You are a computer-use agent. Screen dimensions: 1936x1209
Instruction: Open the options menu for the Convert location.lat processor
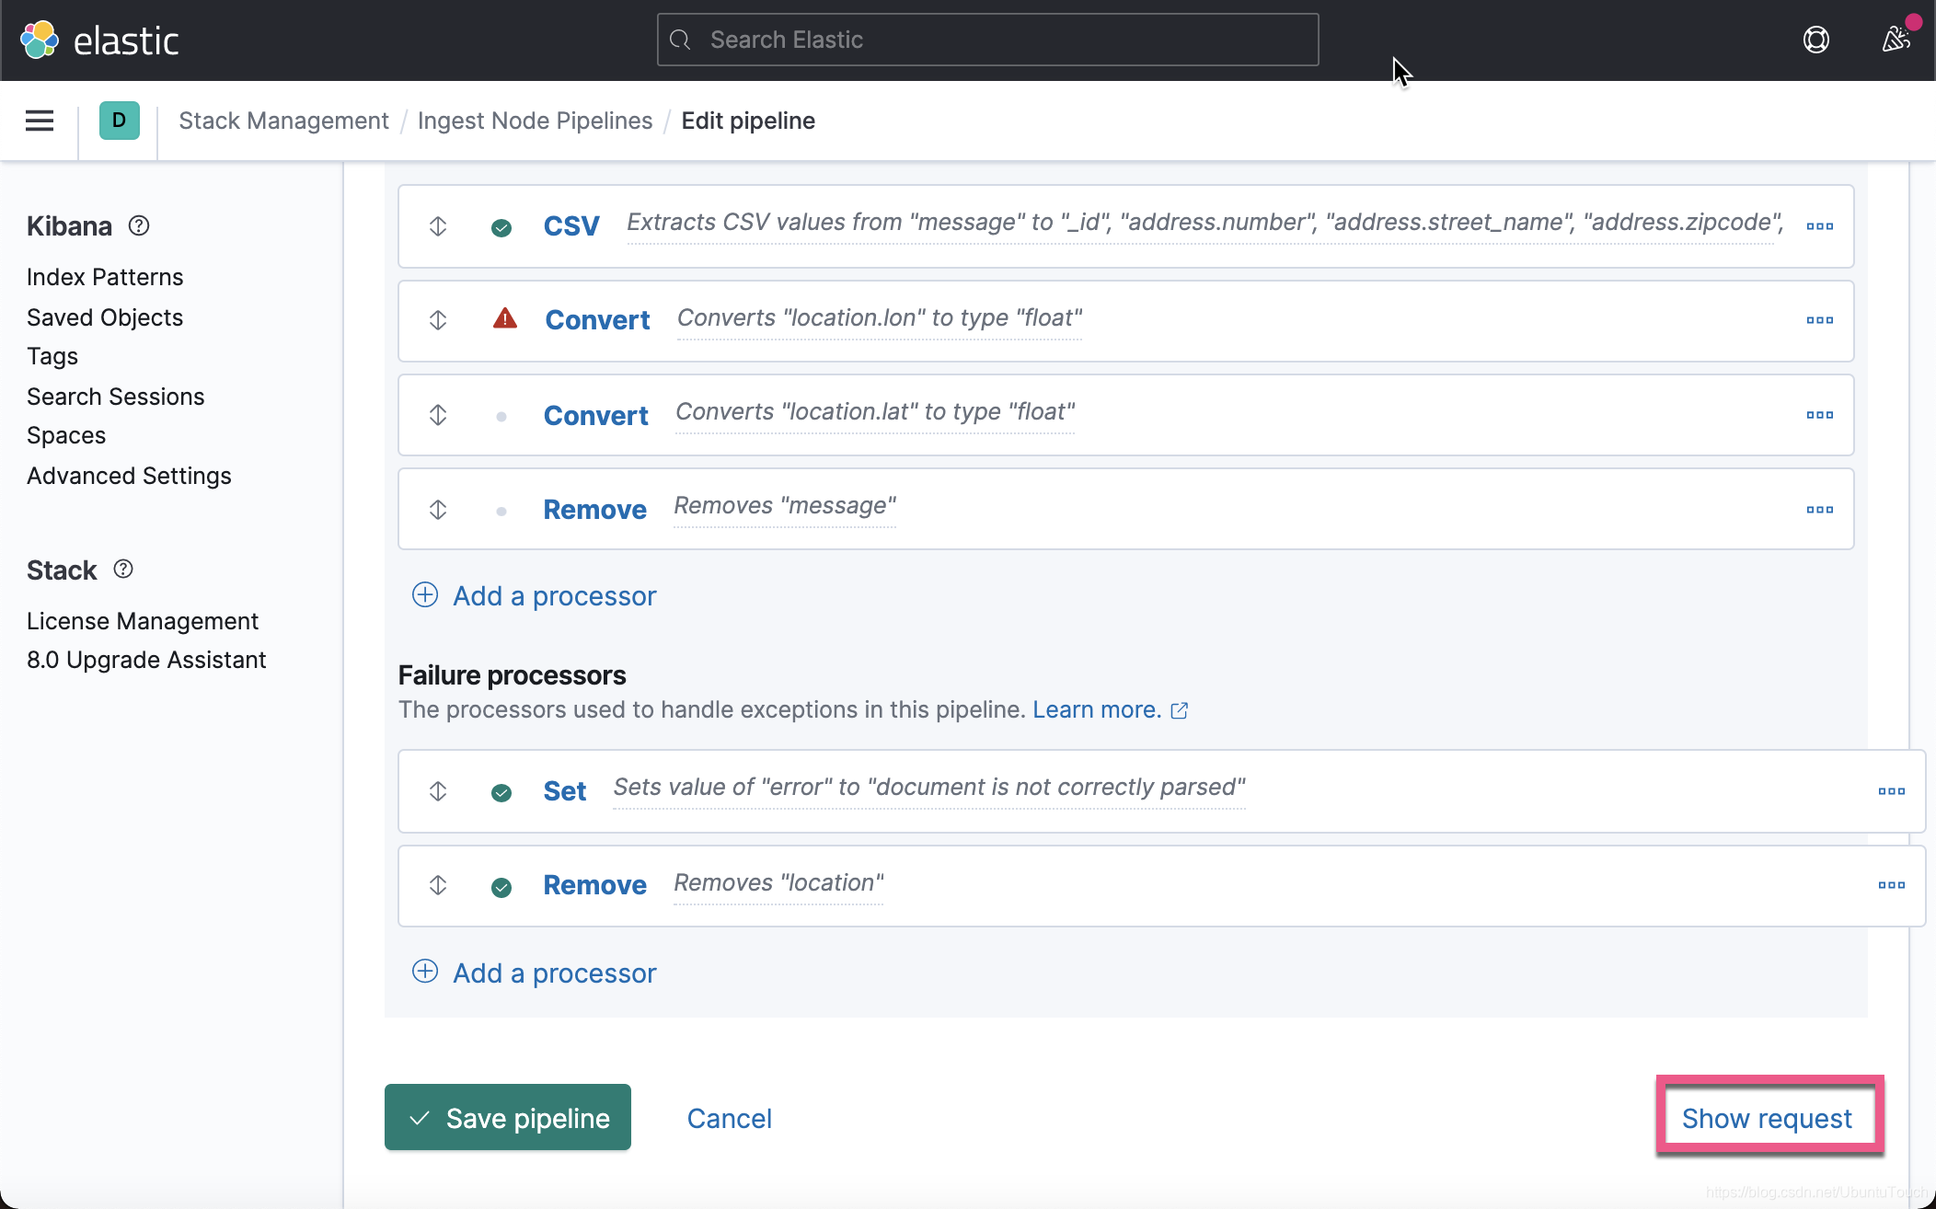pyautogui.click(x=1821, y=415)
